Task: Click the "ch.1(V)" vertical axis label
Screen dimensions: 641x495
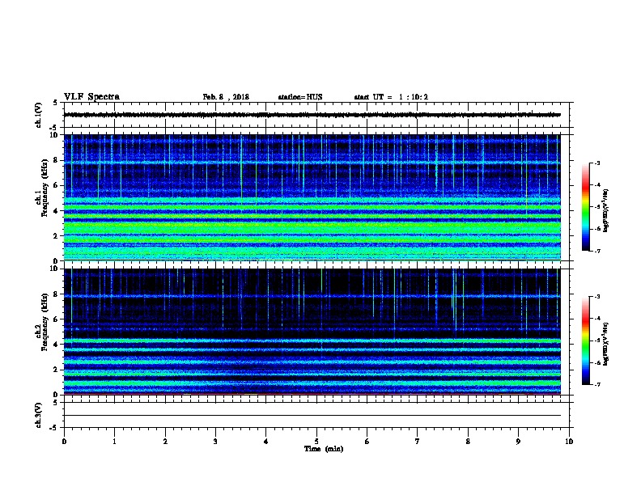Action: (x=38, y=115)
